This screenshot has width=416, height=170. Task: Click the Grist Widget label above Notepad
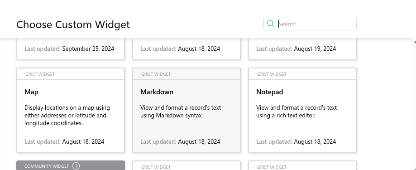click(272, 74)
